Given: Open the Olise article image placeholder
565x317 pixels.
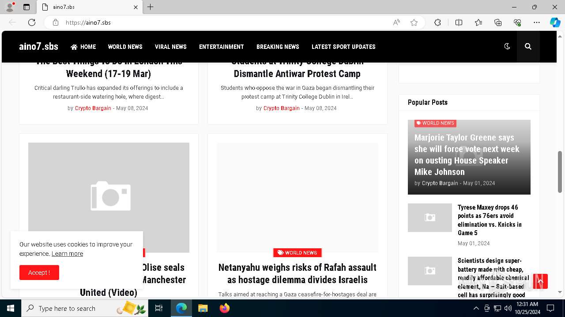Looking at the screenshot, I should click(x=109, y=187).
